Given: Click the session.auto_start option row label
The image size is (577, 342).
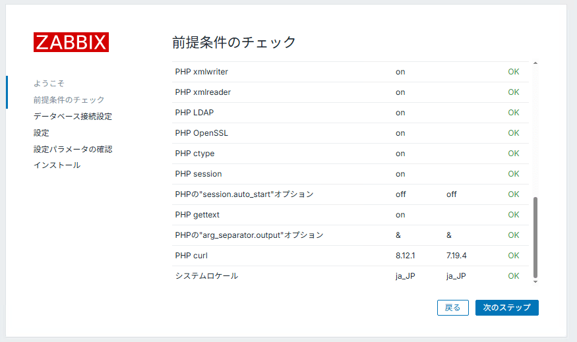Looking at the screenshot, I should click(x=244, y=194).
